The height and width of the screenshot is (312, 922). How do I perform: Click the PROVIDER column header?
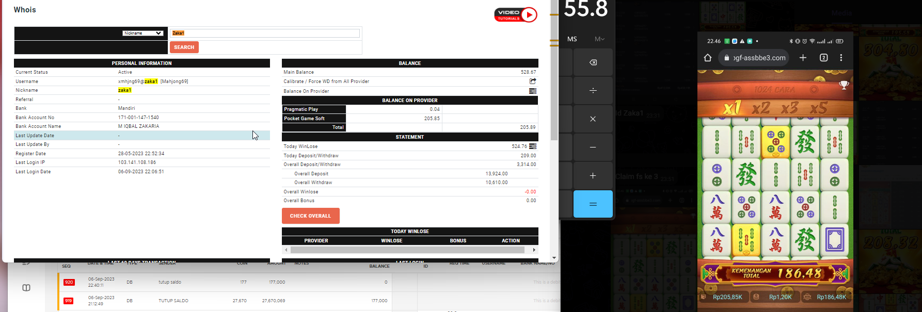[x=316, y=241]
